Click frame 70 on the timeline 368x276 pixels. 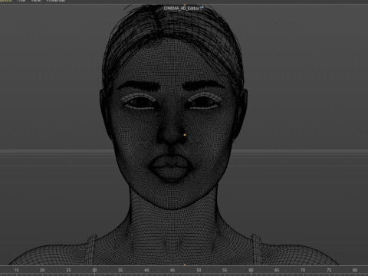pos(303,270)
